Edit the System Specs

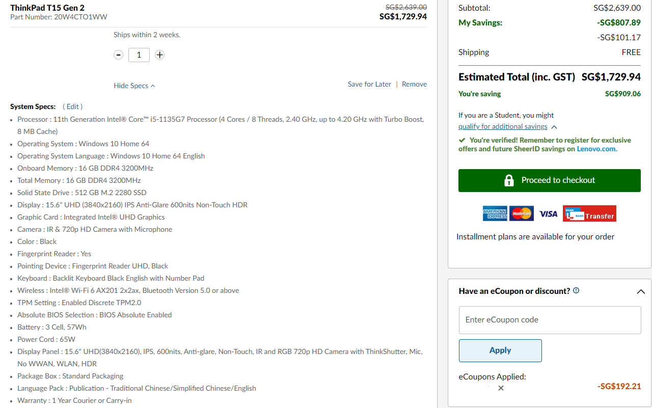72,106
